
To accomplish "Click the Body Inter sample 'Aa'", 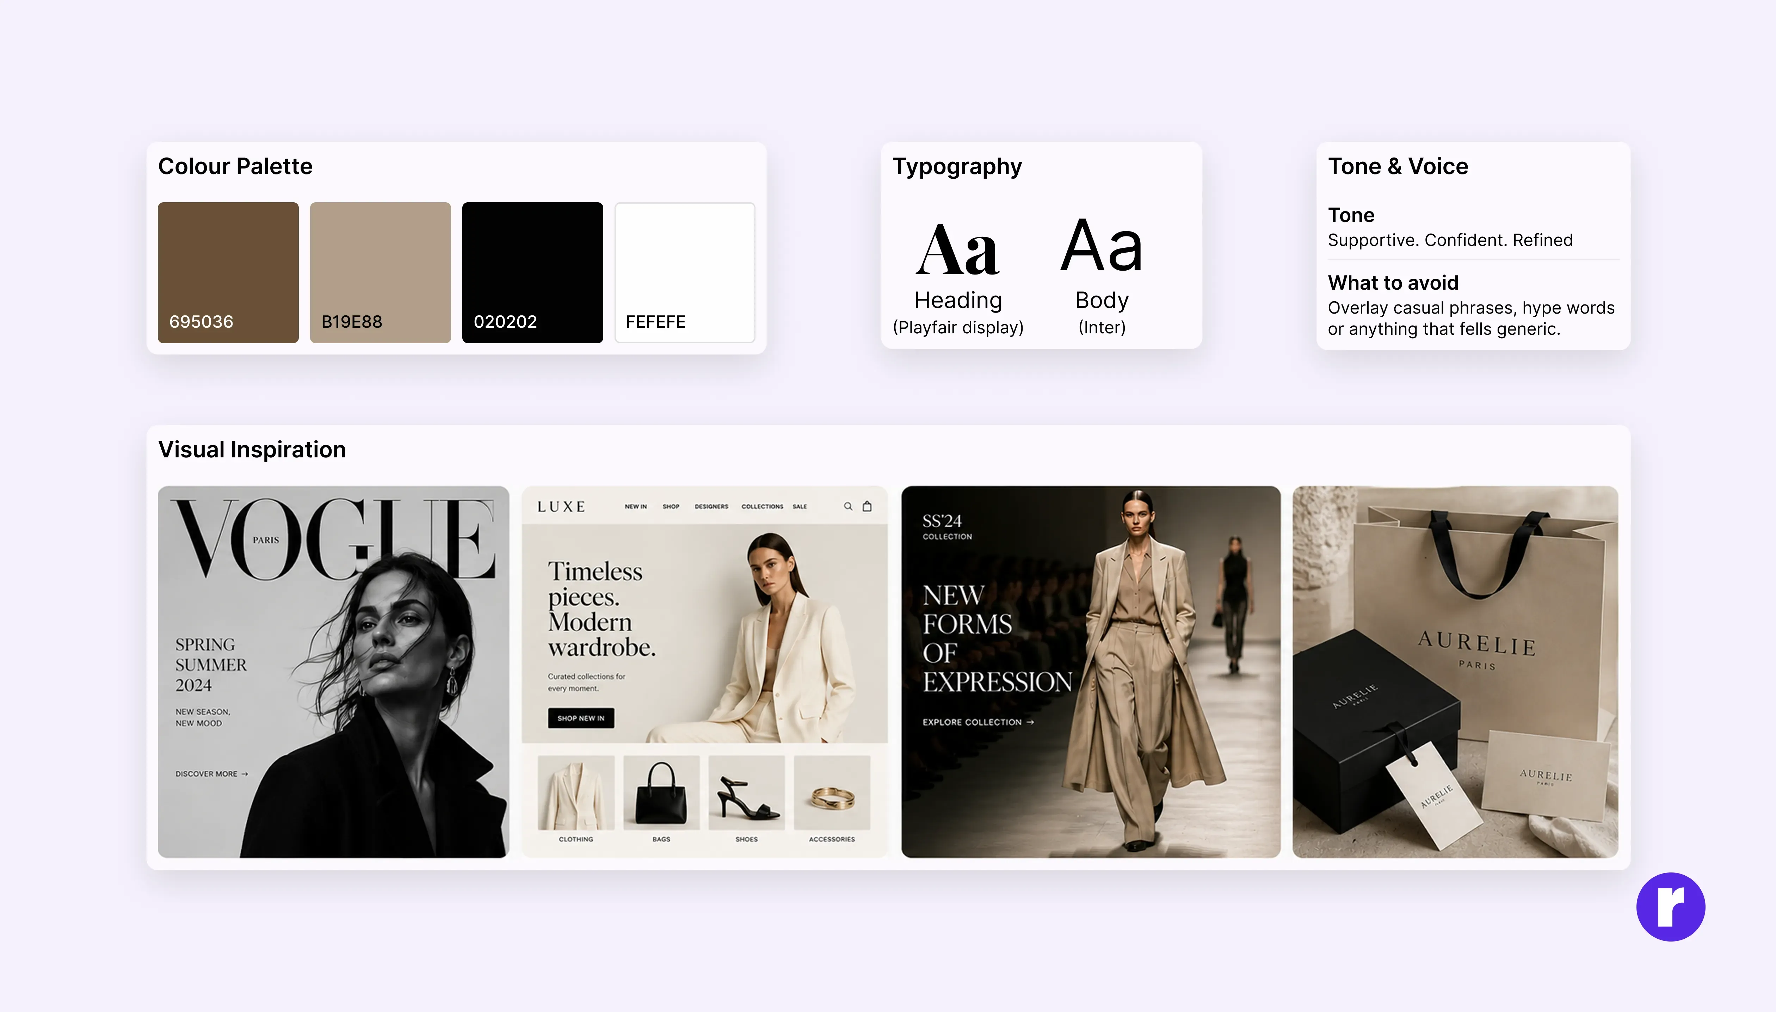I will pyautogui.click(x=1102, y=245).
